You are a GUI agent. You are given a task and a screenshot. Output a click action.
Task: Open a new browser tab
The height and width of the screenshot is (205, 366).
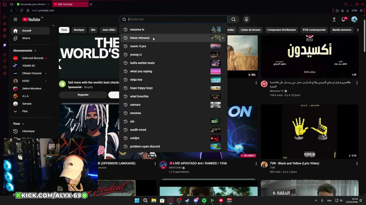91,4
